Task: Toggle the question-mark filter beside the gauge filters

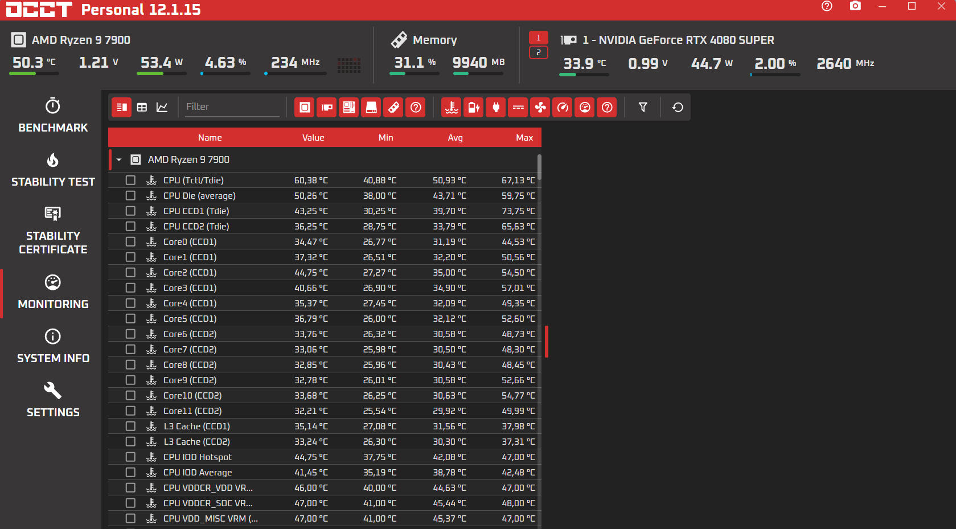Action: [x=607, y=107]
